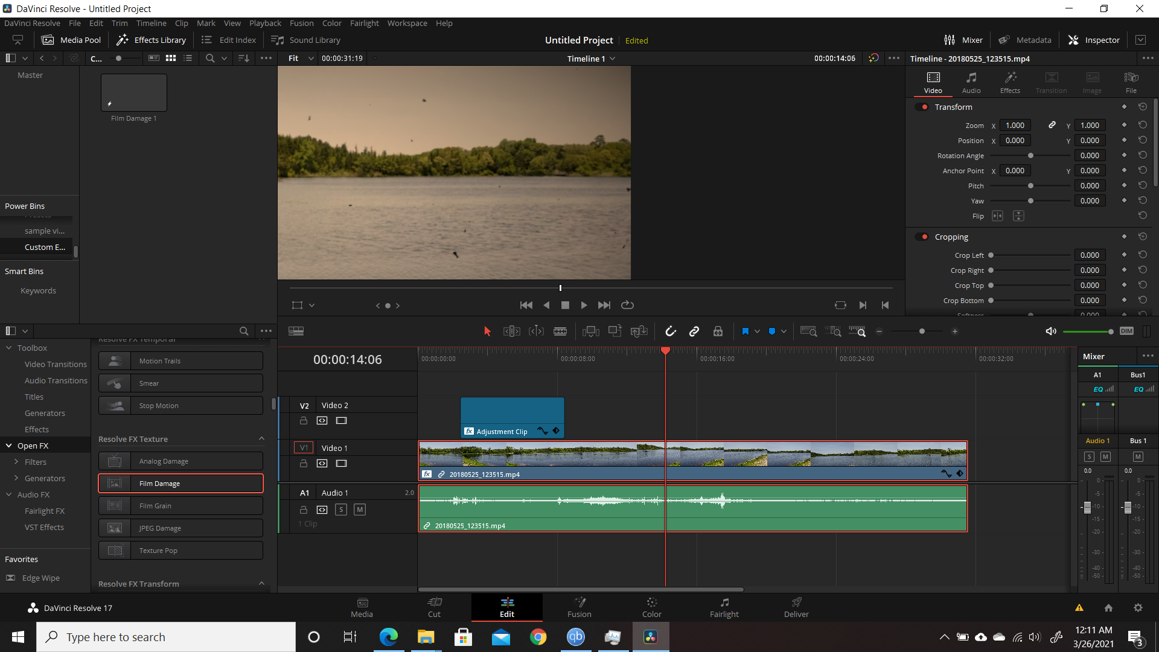Expand the Filters tree item
Viewport: 1159px width, 652px height.
[16, 462]
